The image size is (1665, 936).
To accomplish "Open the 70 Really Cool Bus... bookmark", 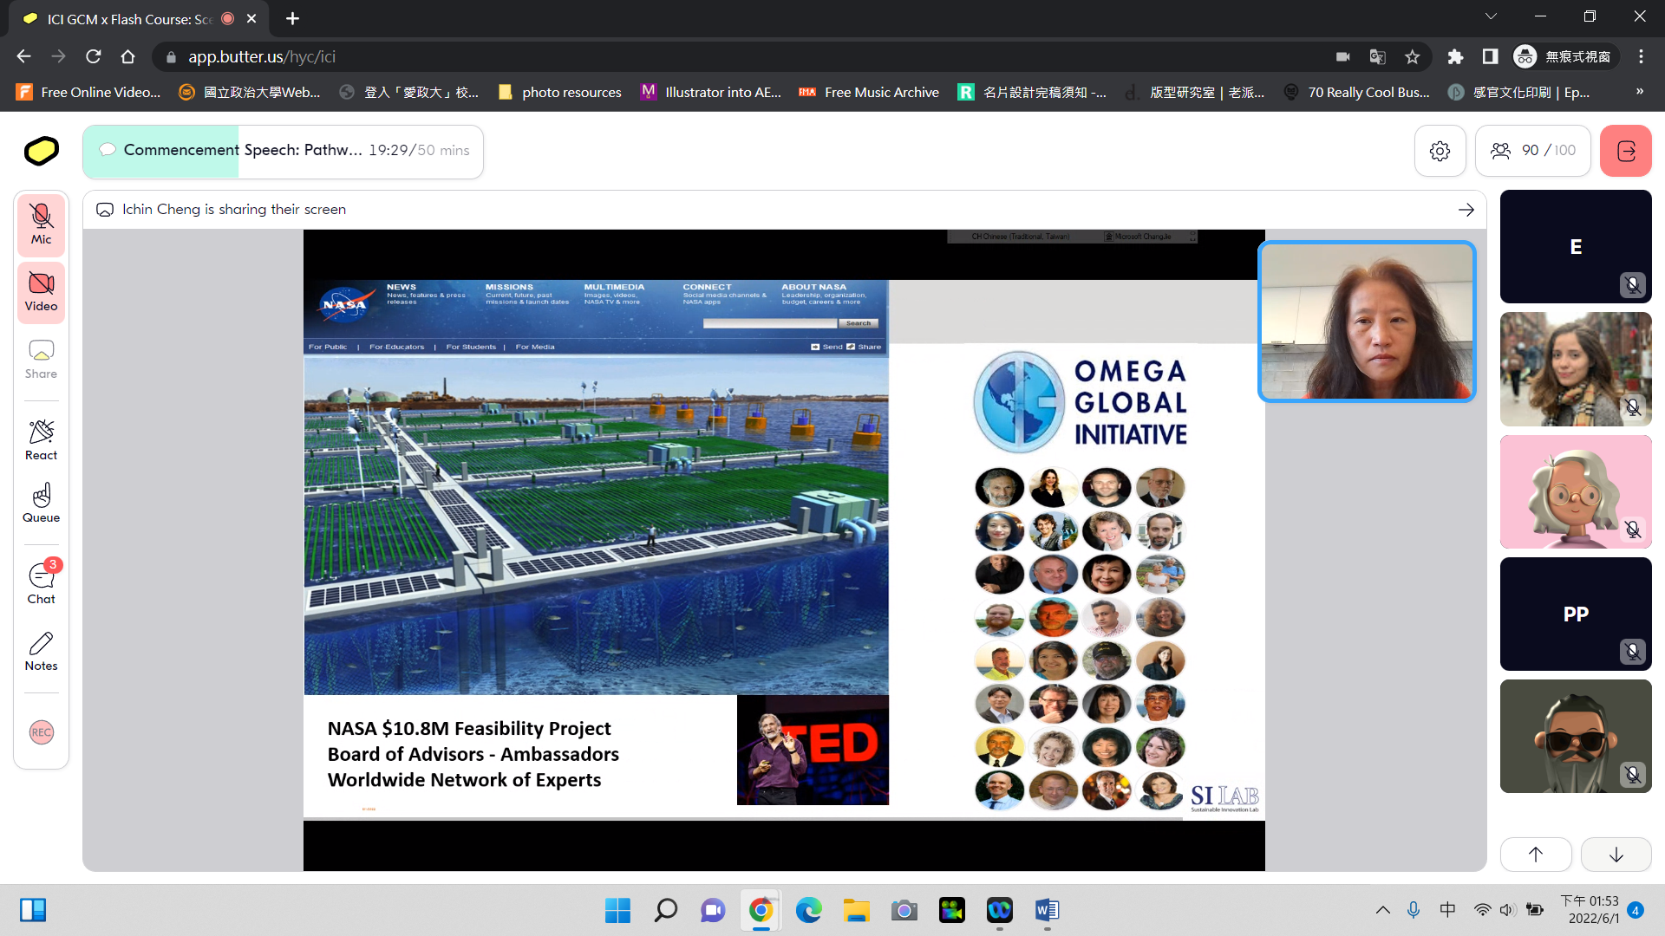I will (1357, 92).
